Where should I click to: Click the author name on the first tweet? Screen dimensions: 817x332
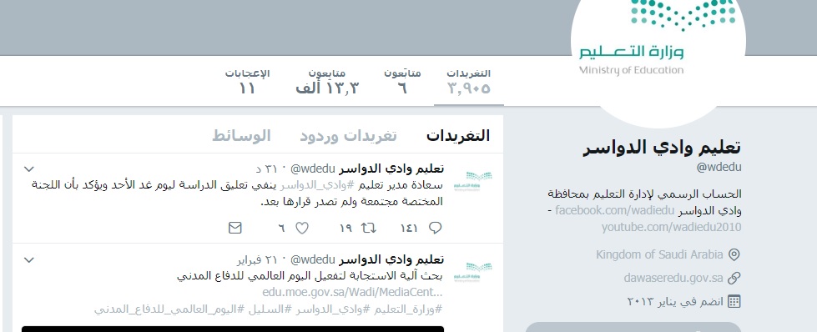tap(391, 169)
